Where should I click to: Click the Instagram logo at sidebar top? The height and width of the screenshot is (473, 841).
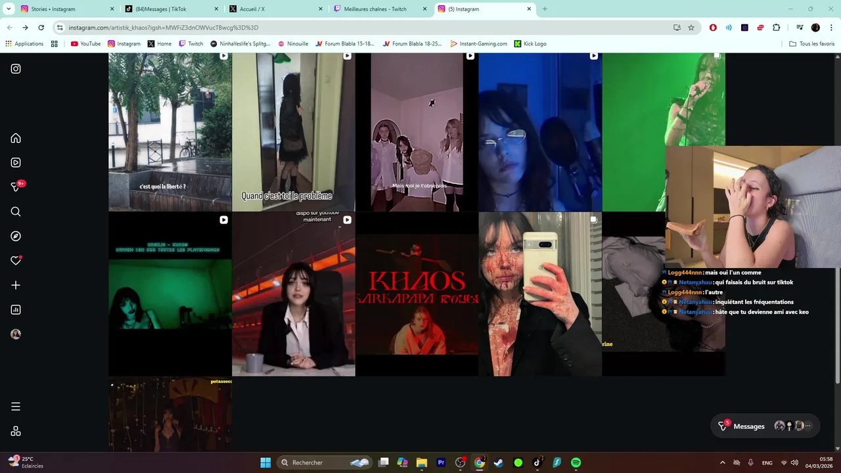click(x=16, y=68)
